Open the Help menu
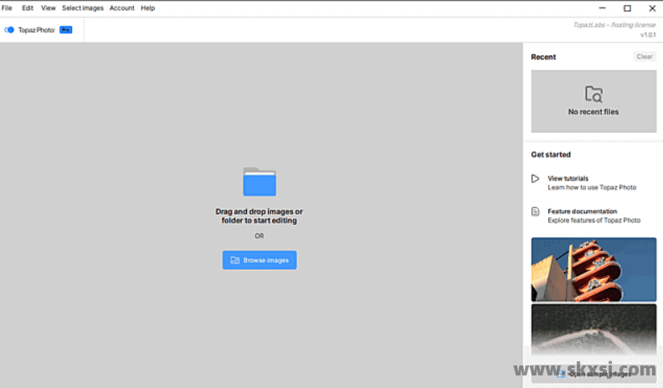The height and width of the screenshot is (388, 663). [148, 8]
